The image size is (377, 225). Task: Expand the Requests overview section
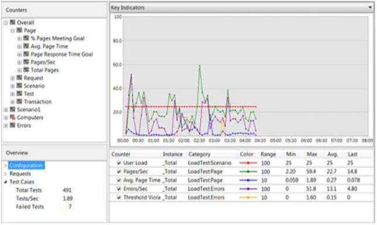pyautogui.click(x=5, y=174)
